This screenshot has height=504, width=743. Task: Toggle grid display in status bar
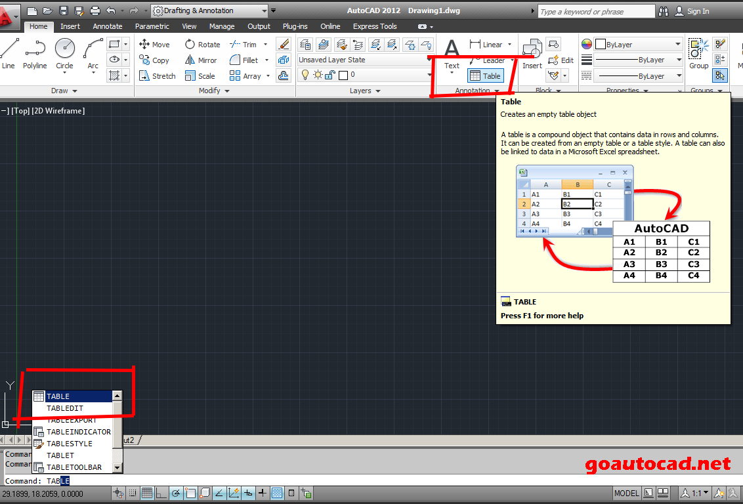pos(148,493)
